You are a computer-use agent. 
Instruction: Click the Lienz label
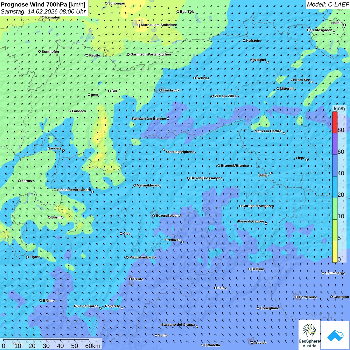tap(300, 158)
